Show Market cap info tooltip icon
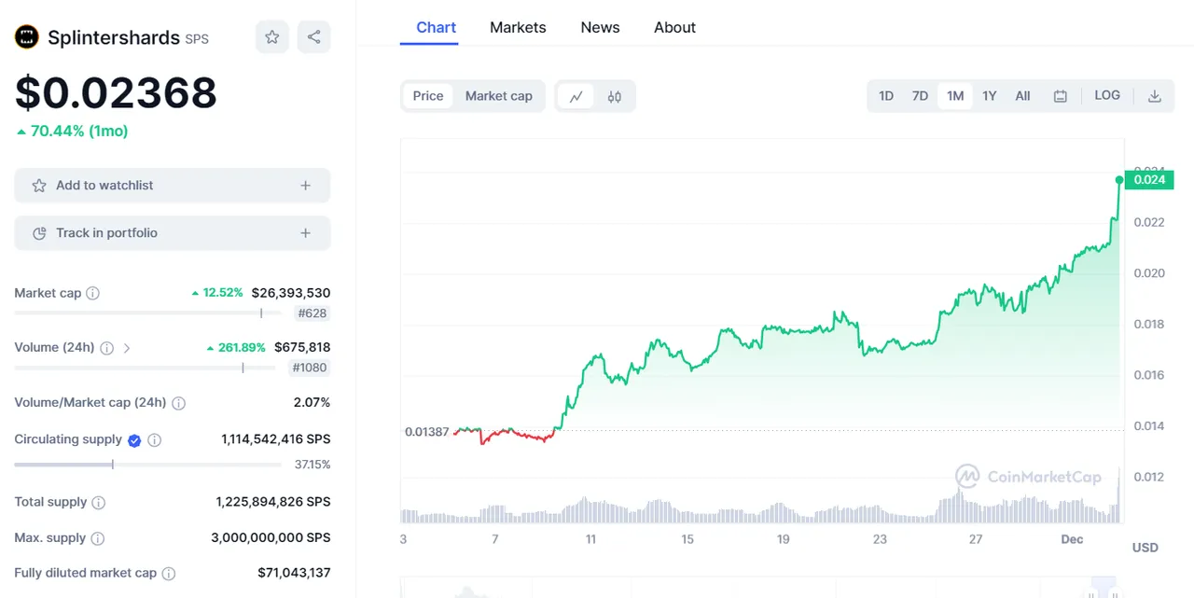The image size is (1194, 598). (92, 293)
